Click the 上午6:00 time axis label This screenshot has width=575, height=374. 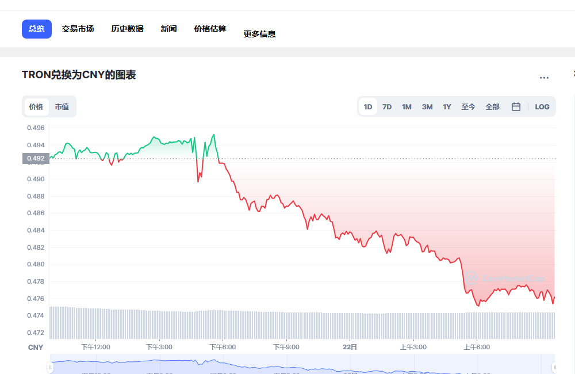(x=477, y=347)
